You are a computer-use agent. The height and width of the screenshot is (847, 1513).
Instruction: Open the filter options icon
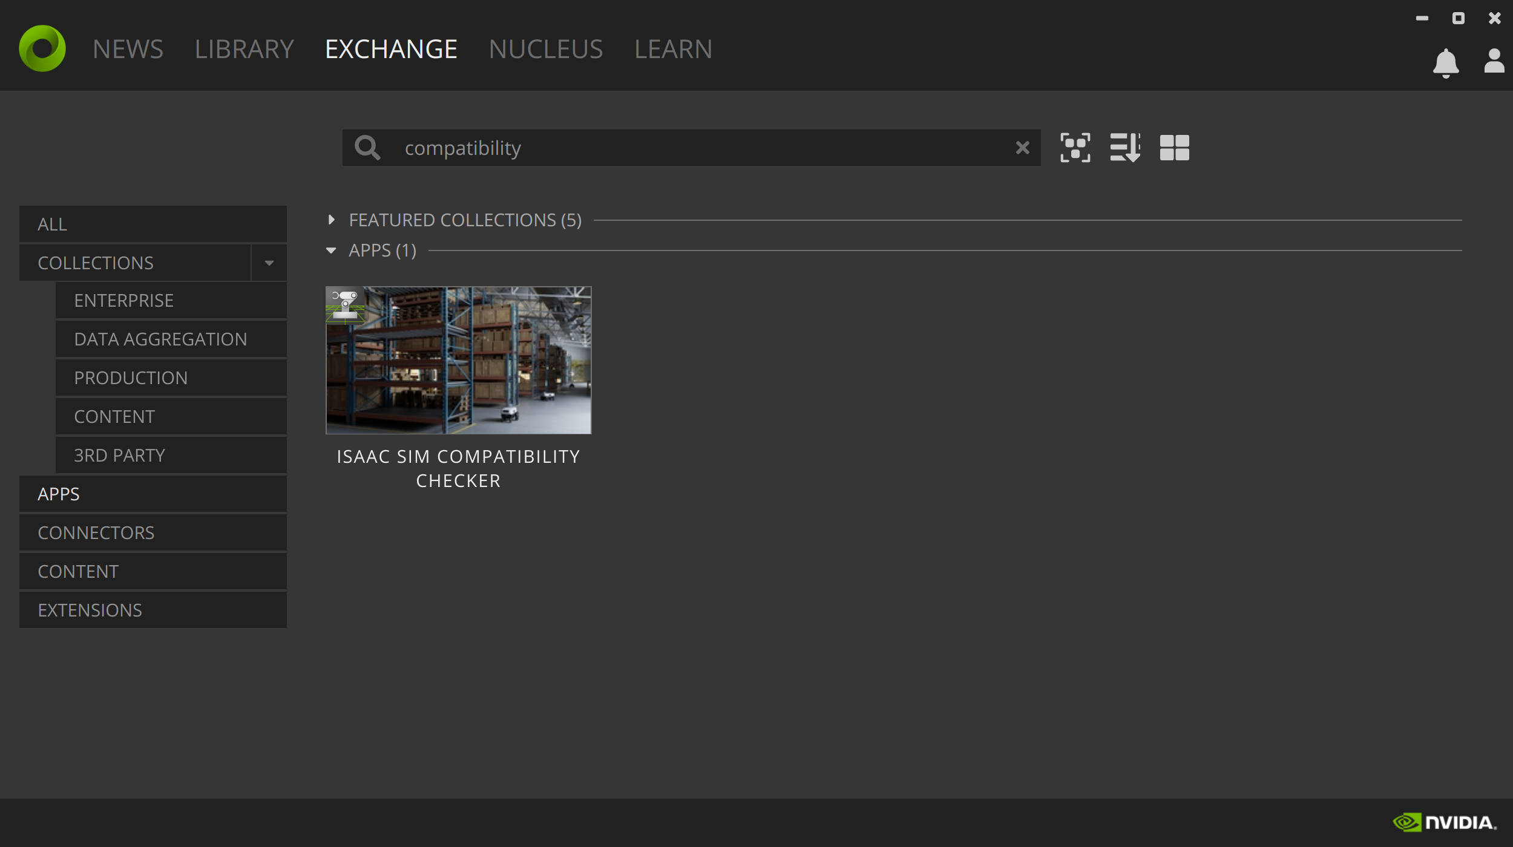(1075, 148)
